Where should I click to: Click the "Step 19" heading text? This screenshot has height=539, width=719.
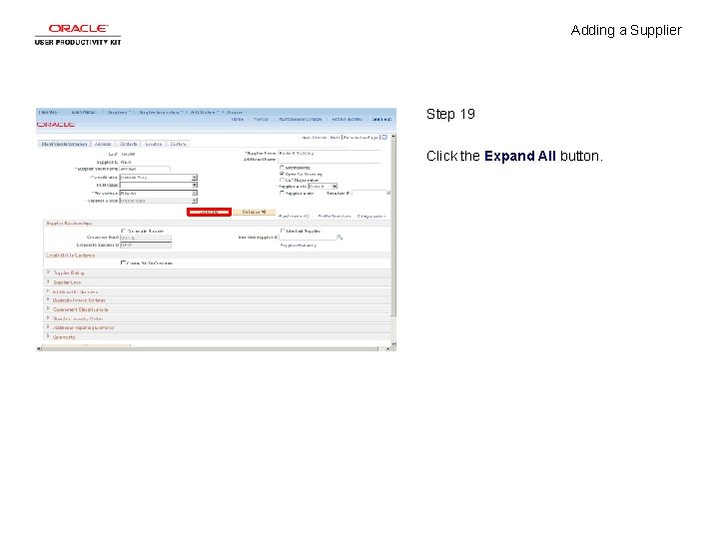click(450, 114)
